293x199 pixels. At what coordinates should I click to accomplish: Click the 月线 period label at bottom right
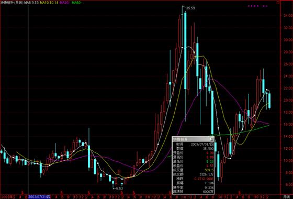(286, 197)
